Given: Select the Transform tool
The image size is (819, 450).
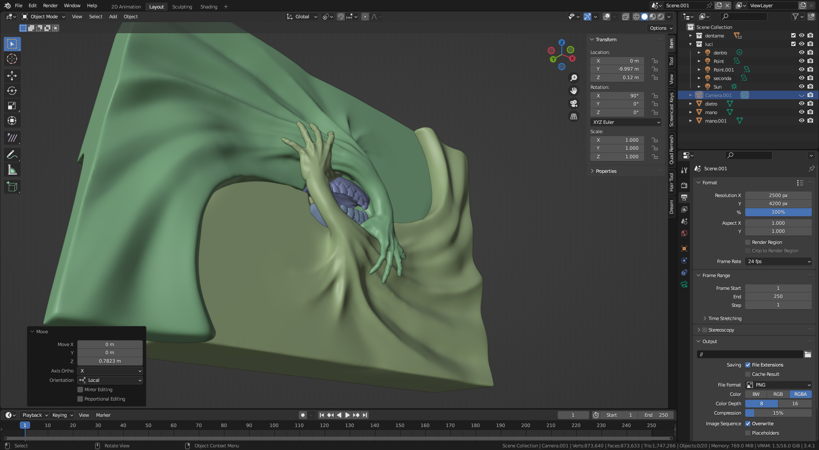Looking at the screenshot, I should tap(12, 120).
